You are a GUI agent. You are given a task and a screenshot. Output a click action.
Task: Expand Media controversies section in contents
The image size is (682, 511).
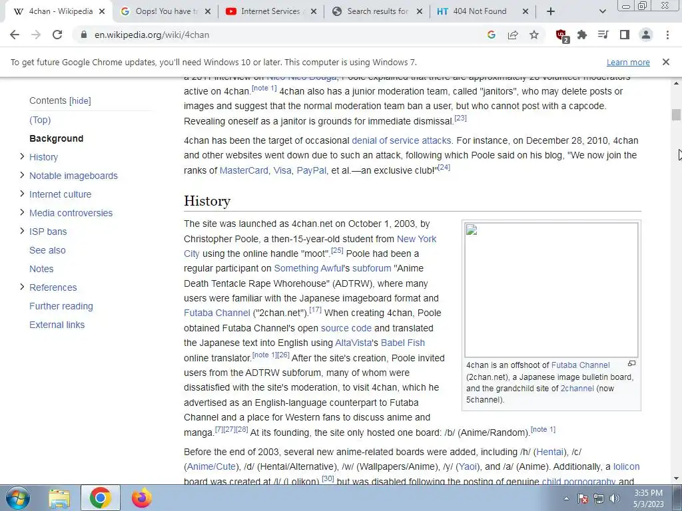tap(22, 212)
